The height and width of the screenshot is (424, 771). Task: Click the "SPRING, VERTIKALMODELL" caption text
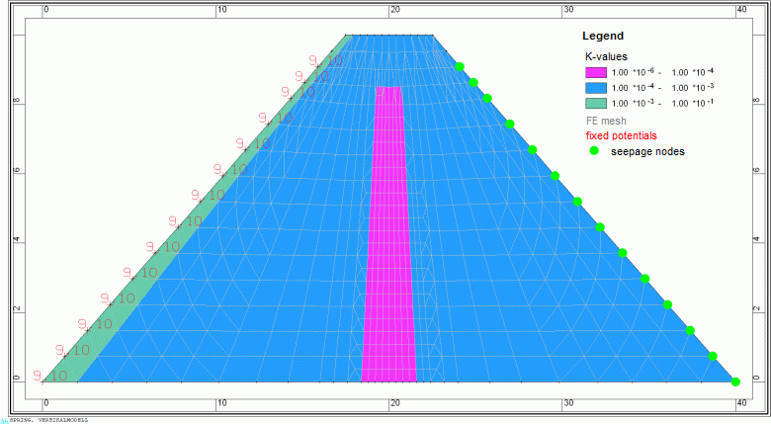click(47, 420)
